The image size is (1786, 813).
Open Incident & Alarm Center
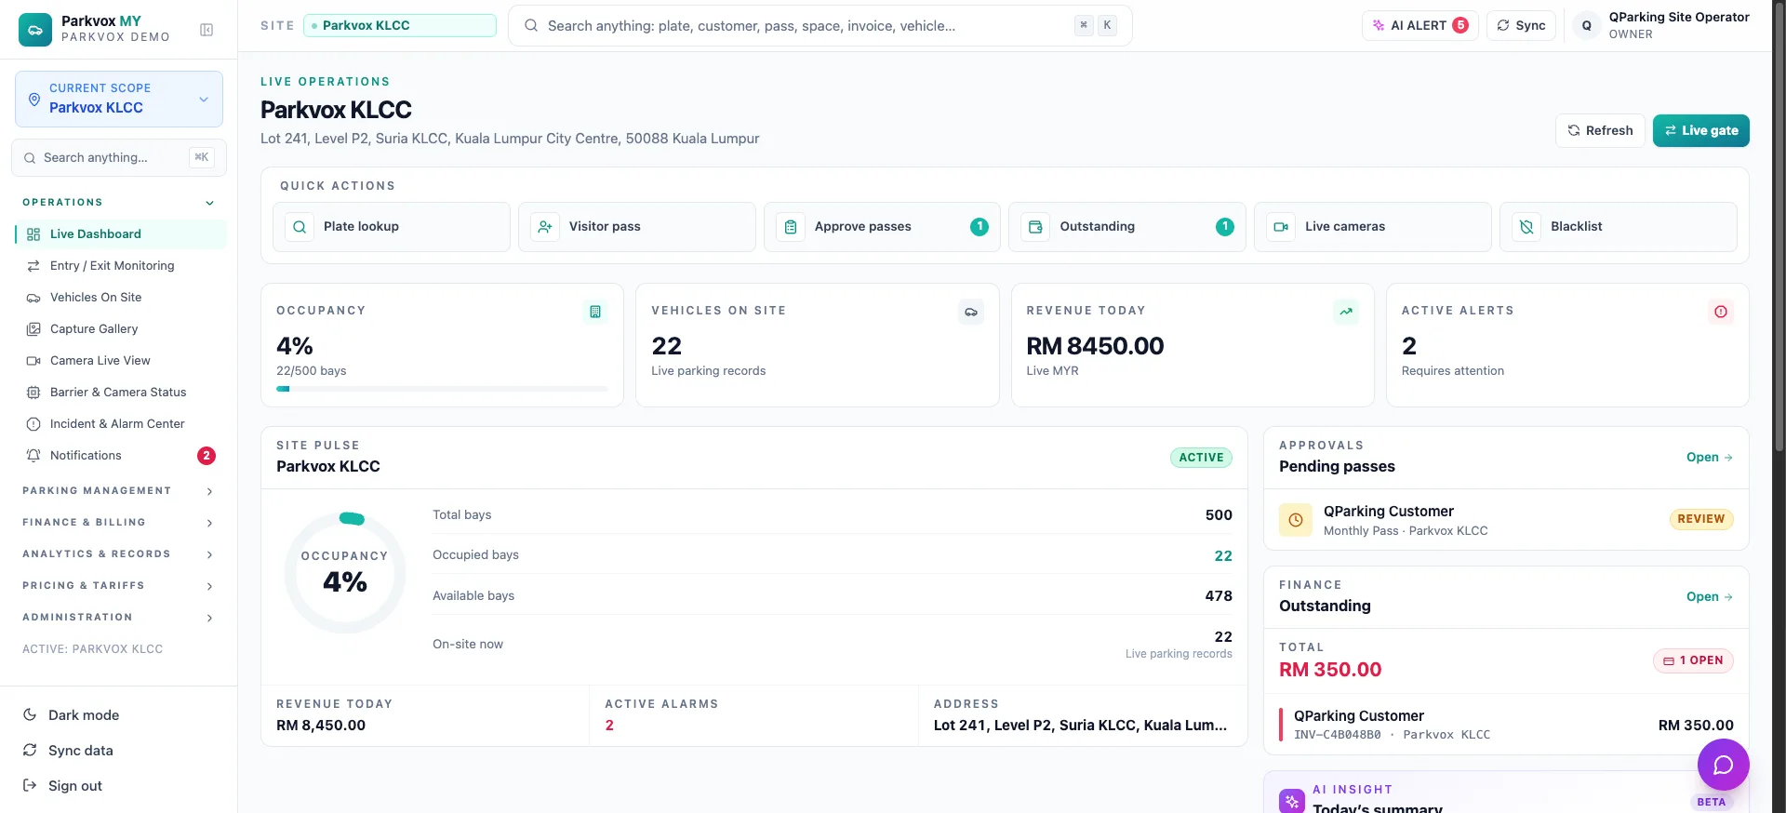click(121, 424)
